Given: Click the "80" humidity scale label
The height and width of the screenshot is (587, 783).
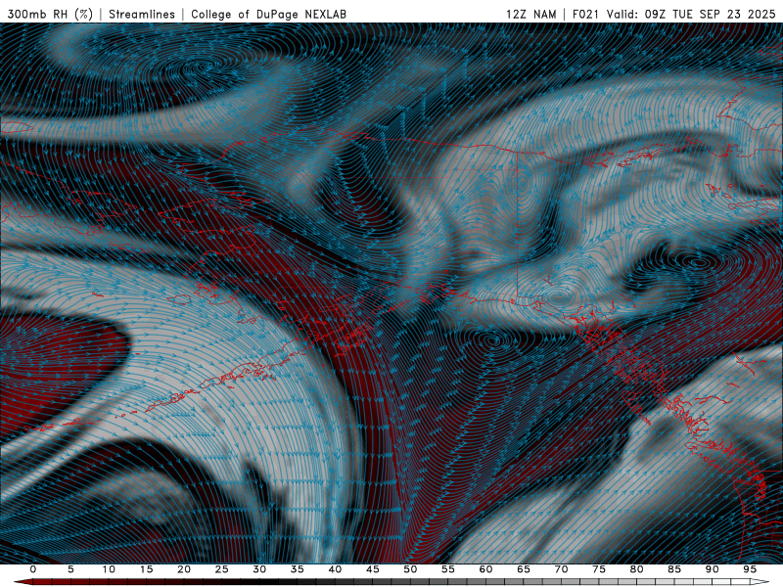Looking at the screenshot, I should point(637,569).
